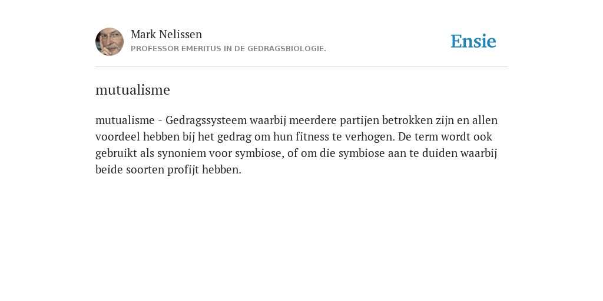603x301 pixels.
Task: Click the word voordeel in the second line
Action: click(x=118, y=136)
